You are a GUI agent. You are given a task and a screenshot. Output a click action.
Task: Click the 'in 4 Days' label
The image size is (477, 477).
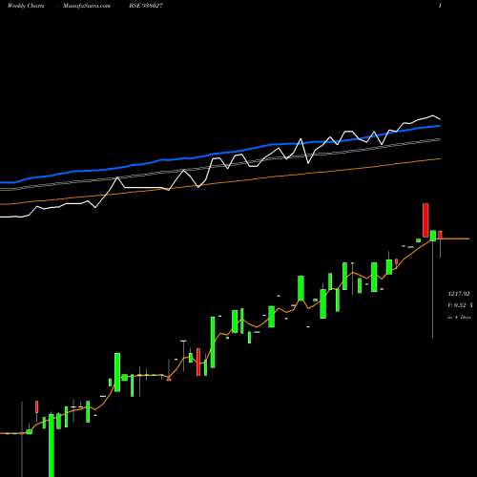459,317
